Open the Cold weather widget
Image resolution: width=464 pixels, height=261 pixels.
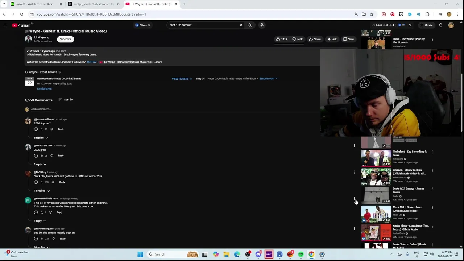(15, 254)
